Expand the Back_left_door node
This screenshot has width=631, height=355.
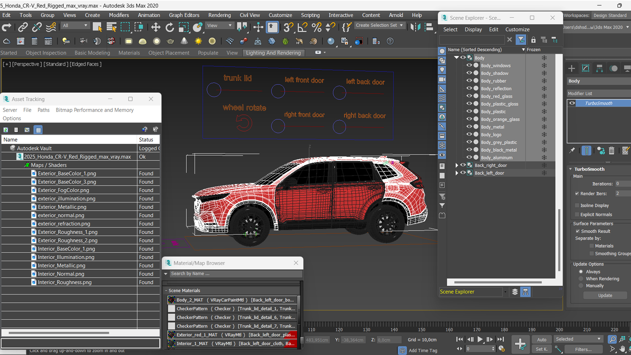click(456, 173)
